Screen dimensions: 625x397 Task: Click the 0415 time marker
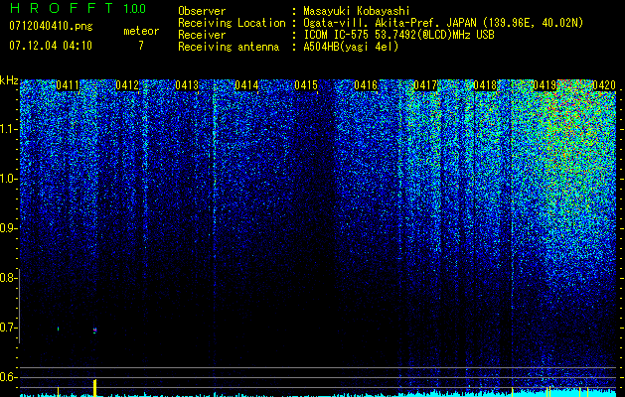306,85
